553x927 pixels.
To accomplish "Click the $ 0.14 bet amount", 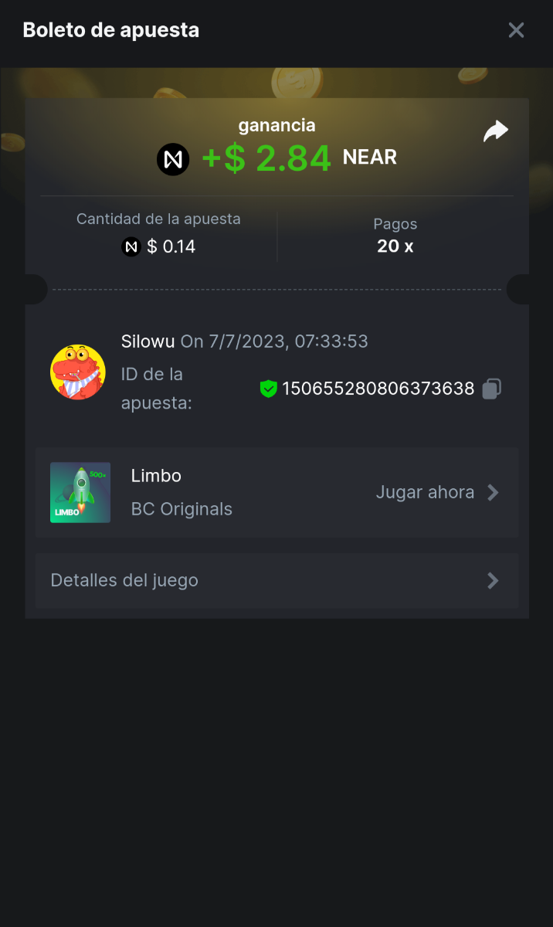I will coord(171,247).
